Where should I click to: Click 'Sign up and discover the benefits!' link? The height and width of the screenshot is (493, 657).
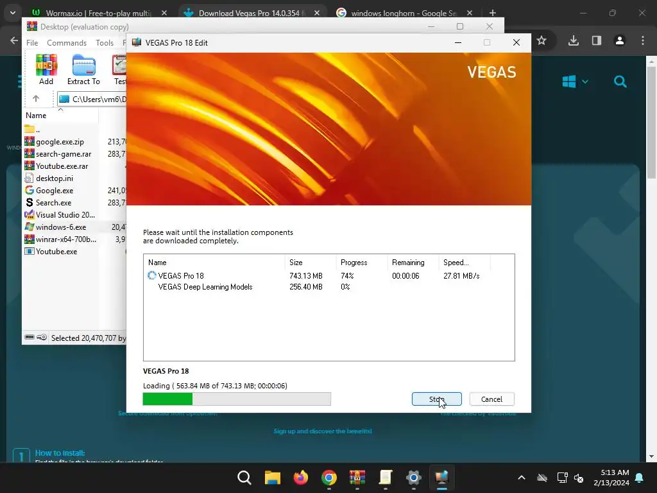[323, 431]
